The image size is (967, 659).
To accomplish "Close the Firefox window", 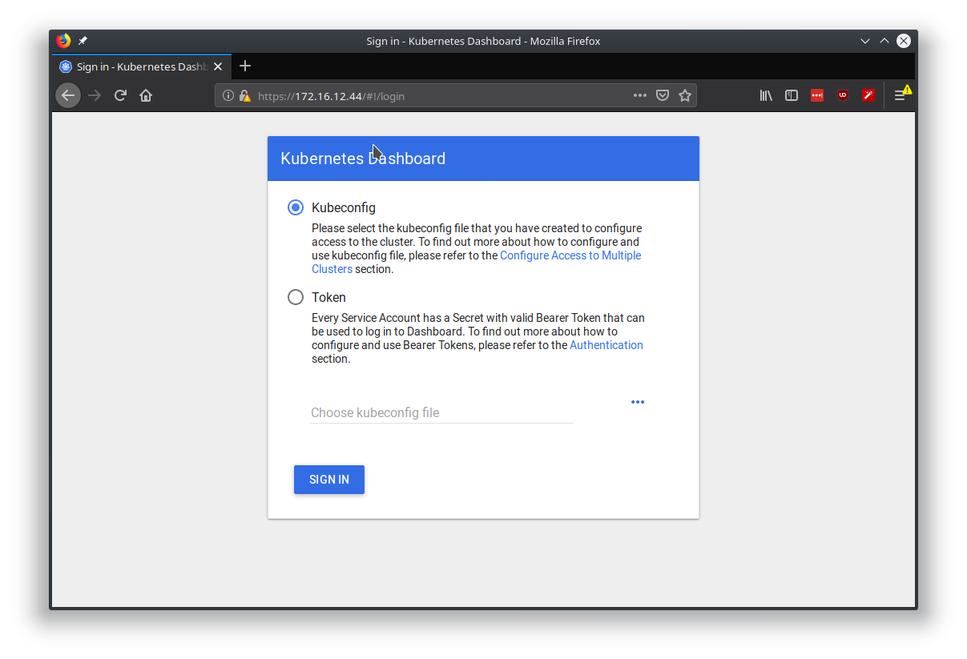I will pos(904,41).
